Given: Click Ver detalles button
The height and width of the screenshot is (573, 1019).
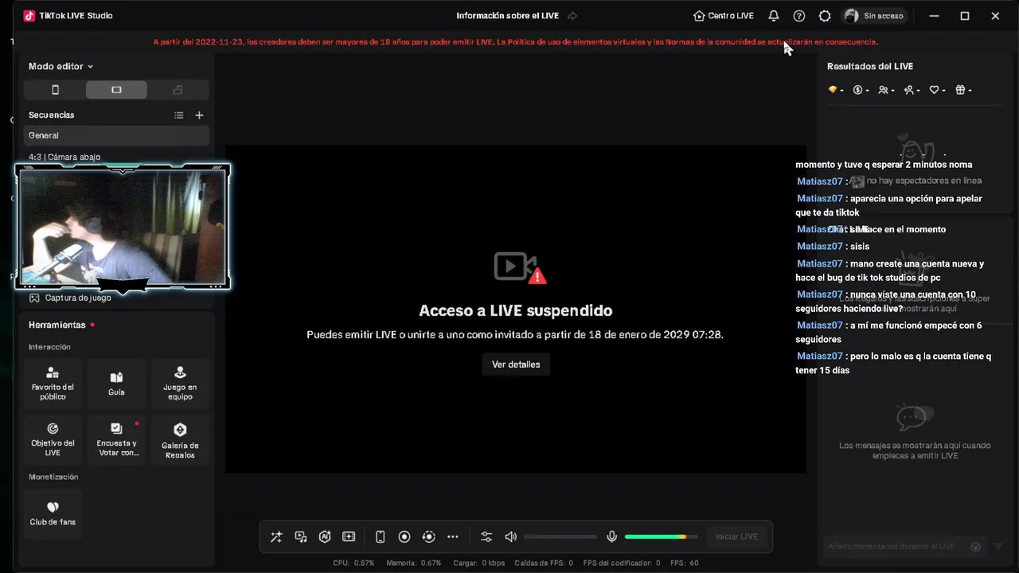Looking at the screenshot, I should point(516,364).
